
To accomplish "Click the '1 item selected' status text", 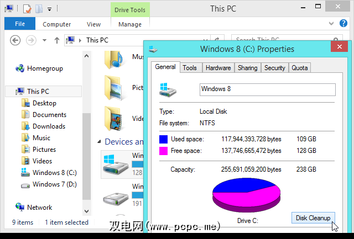I will coord(66,222).
